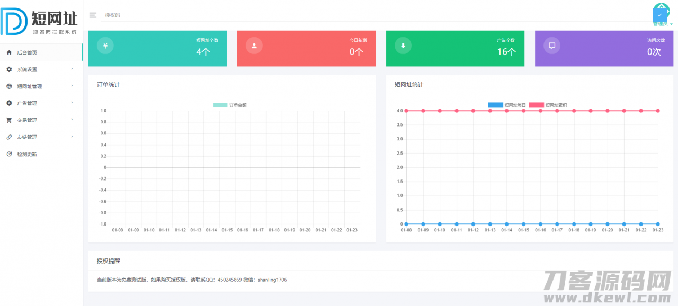Viewport: 678px width, 306px height.
Task: Click the 短网址 logo in the sidebar
Action: pyautogui.click(x=40, y=21)
